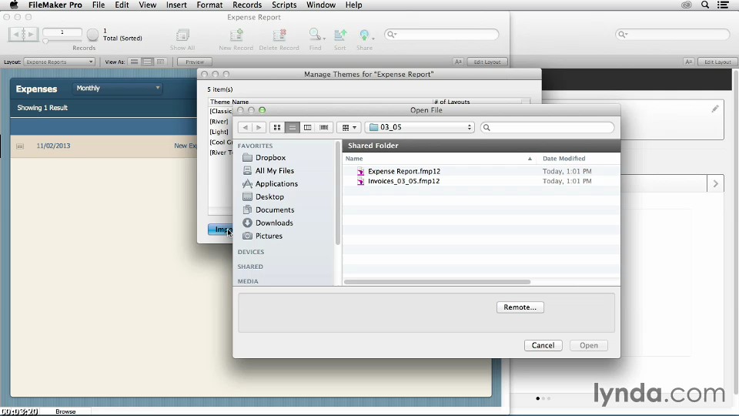Open the 03_05 folder path dropdown
Viewport: 739px width, 416px height.
click(x=420, y=127)
